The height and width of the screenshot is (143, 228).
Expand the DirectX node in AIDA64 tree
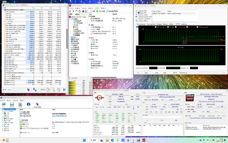[x=70, y=51]
